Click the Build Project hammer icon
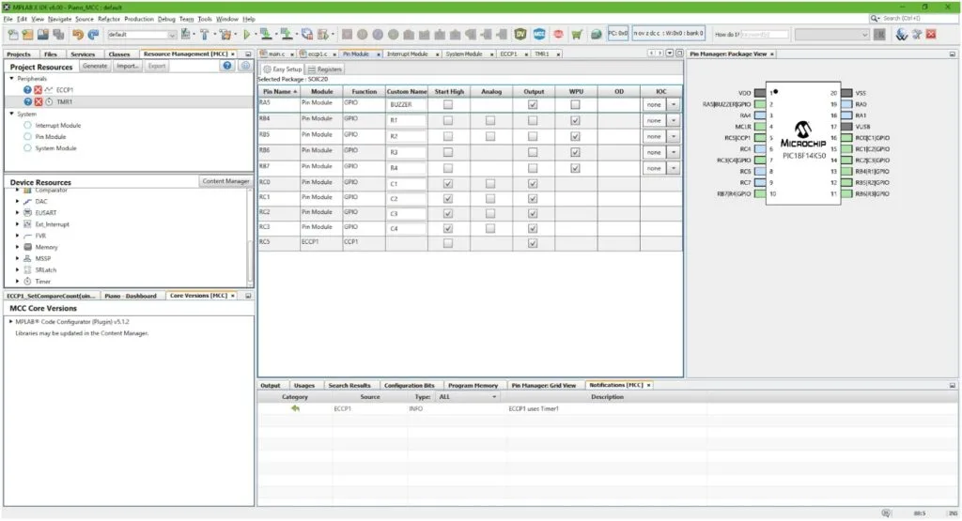 coord(204,35)
